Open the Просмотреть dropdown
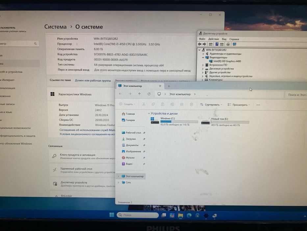This screenshot has height=231, width=307. click(239, 105)
